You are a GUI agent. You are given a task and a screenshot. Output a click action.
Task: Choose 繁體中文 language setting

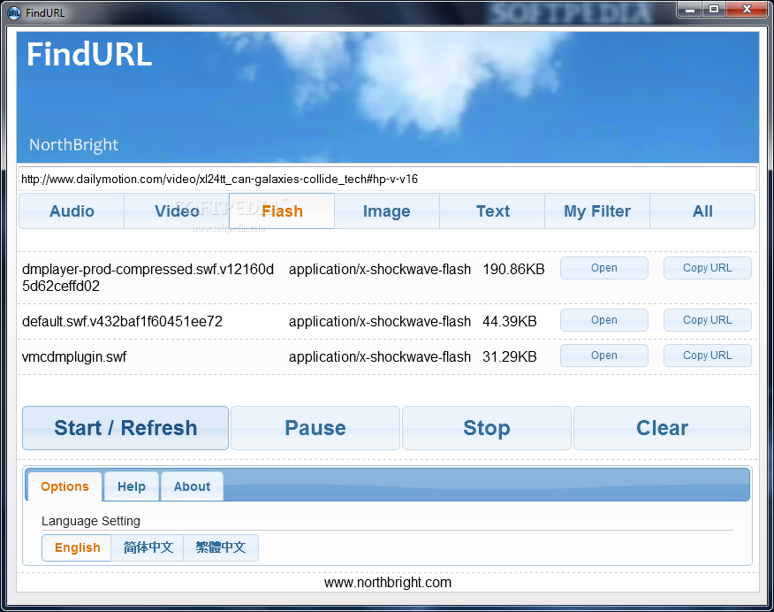[221, 547]
